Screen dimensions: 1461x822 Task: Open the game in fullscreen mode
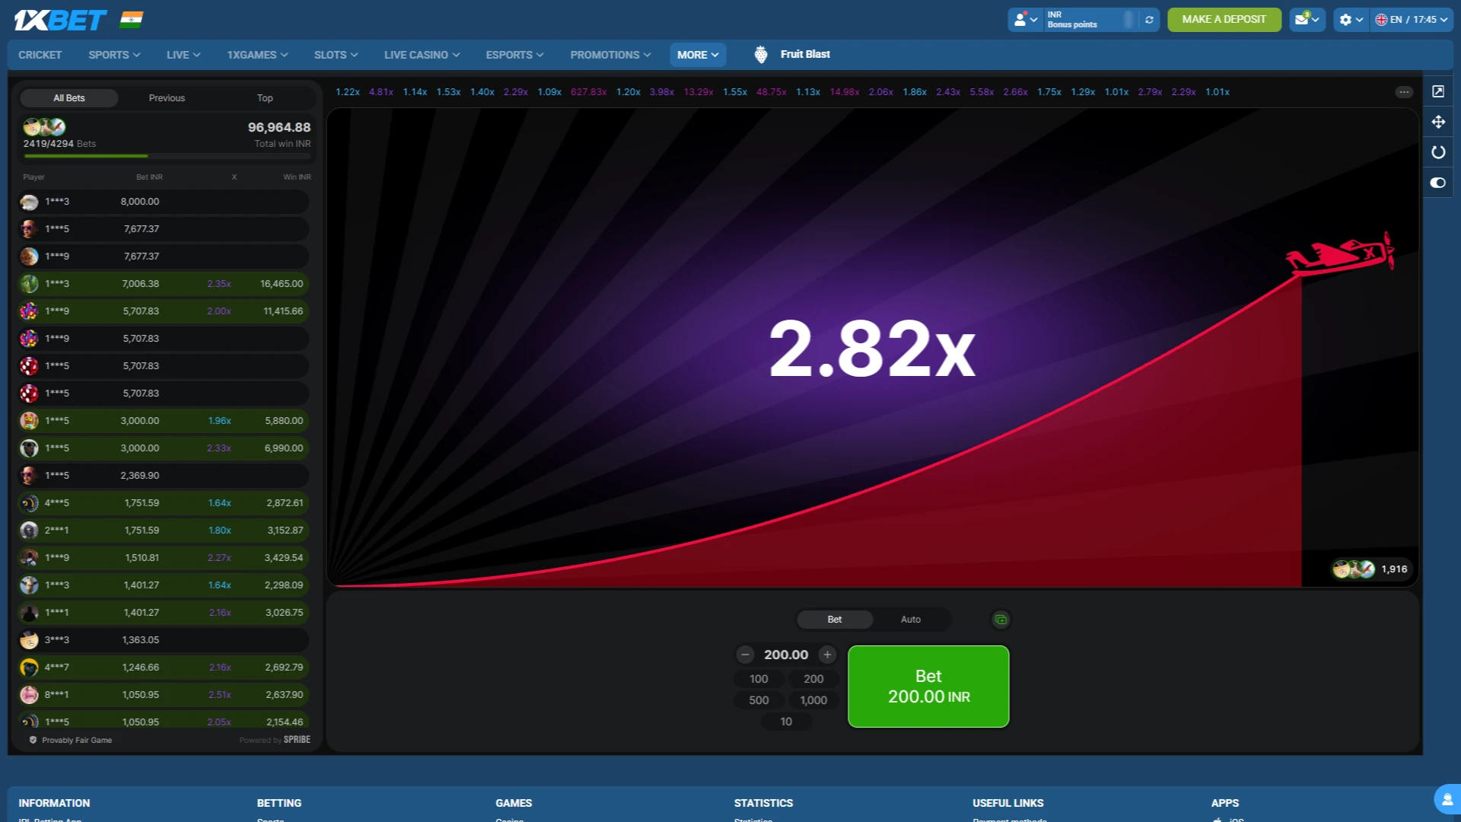(1438, 91)
